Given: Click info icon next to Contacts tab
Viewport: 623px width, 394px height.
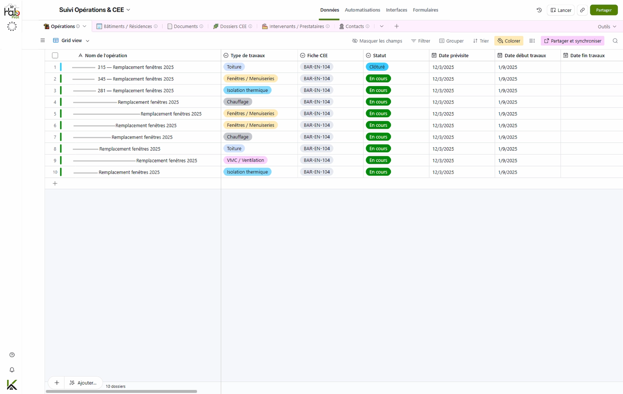Looking at the screenshot, I should pos(368,26).
